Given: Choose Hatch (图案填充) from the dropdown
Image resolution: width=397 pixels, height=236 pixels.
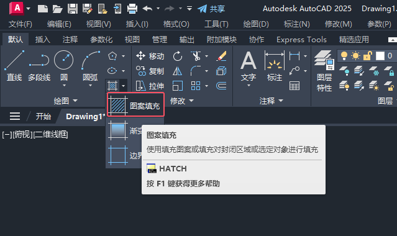Looking at the screenshot, I should tap(135, 104).
